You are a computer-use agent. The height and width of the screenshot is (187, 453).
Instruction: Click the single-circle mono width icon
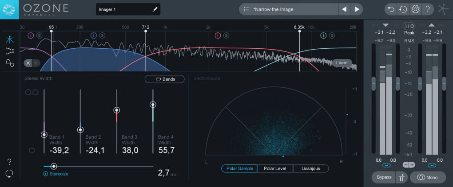[32, 150]
